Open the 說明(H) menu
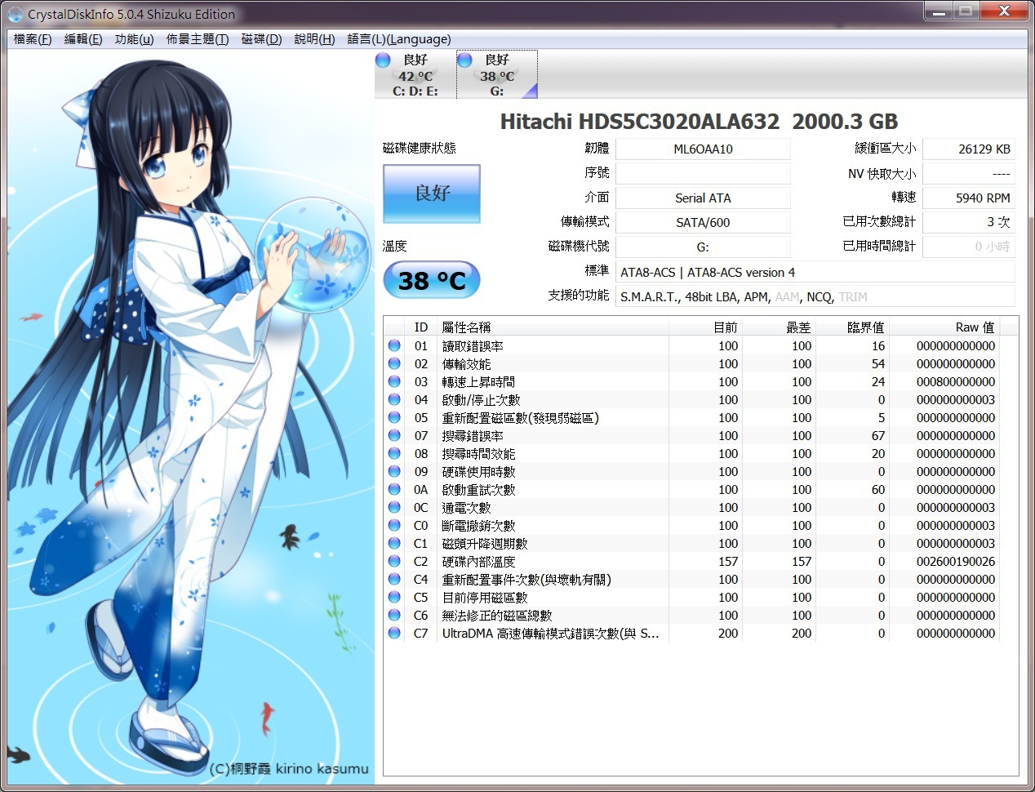The height and width of the screenshot is (792, 1035). pyautogui.click(x=314, y=39)
